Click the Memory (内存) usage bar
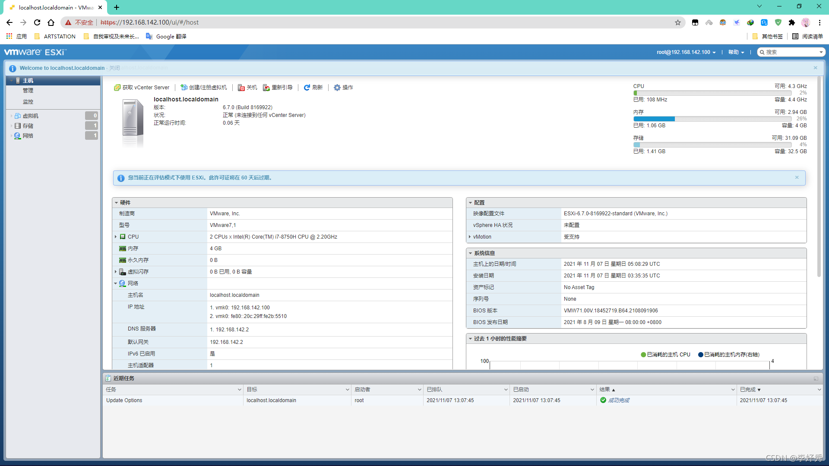 coord(712,119)
